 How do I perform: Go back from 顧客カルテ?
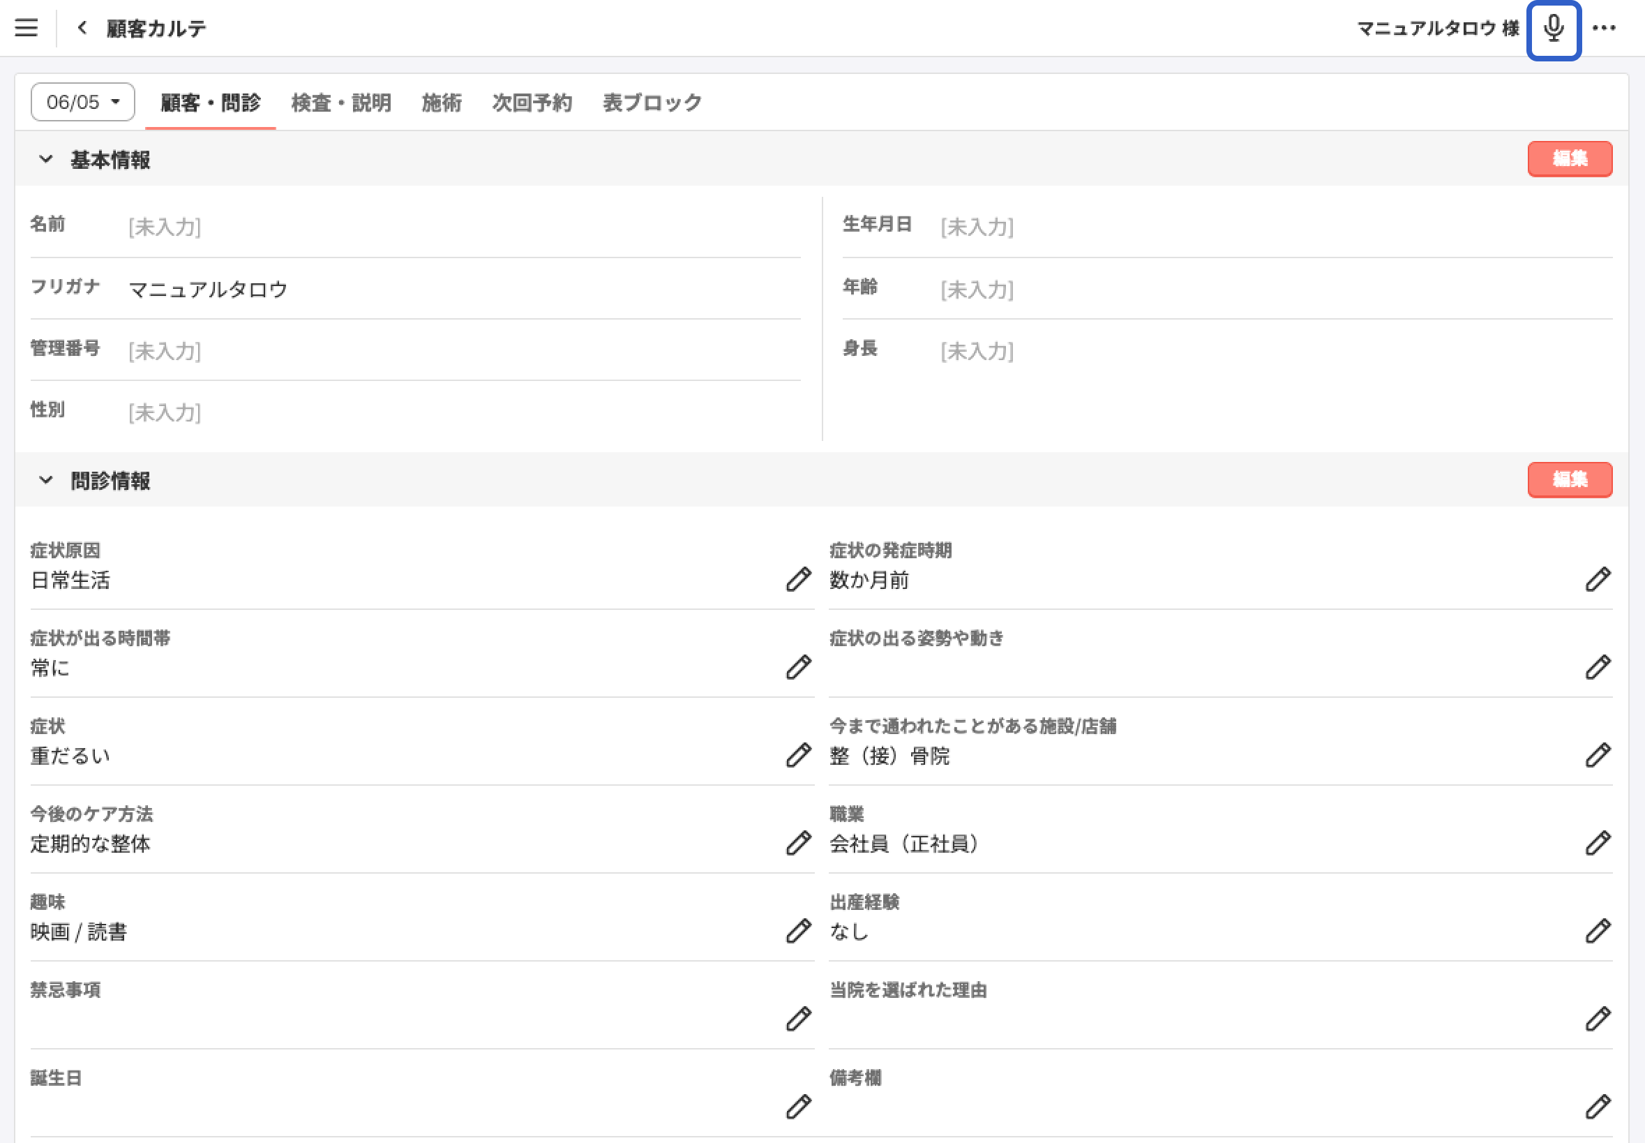(x=82, y=28)
